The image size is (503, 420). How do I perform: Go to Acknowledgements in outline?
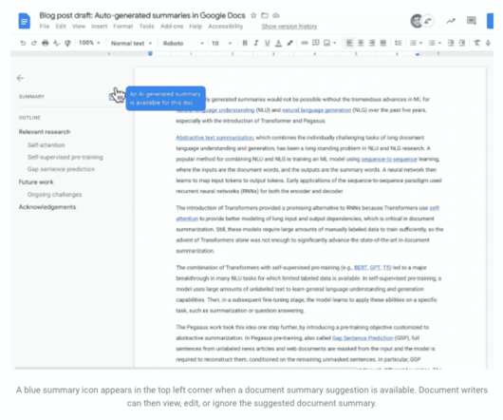click(x=47, y=207)
